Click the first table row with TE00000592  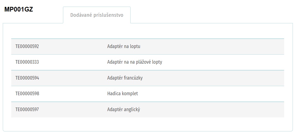pos(148,47)
